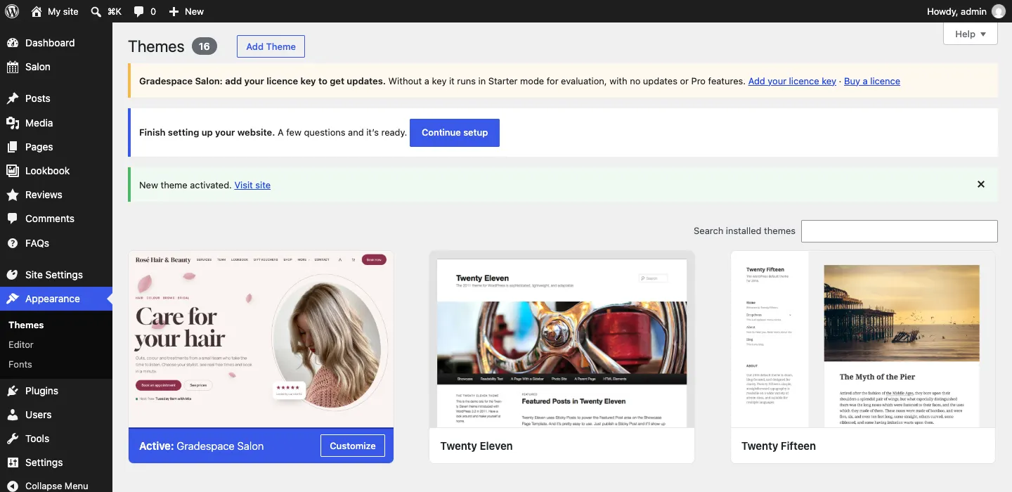Go to Posts in the sidebar
The width and height of the screenshot is (1012, 492).
(56, 98)
